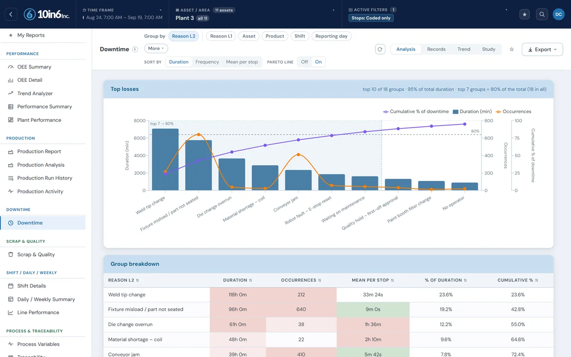Click the back arrow button in header
Viewport: 571px width, 357px height.
pyautogui.click(x=11, y=14)
